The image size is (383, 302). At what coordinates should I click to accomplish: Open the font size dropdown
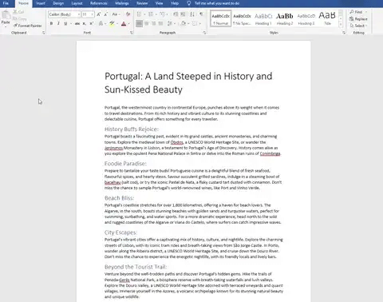click(93, 14)
